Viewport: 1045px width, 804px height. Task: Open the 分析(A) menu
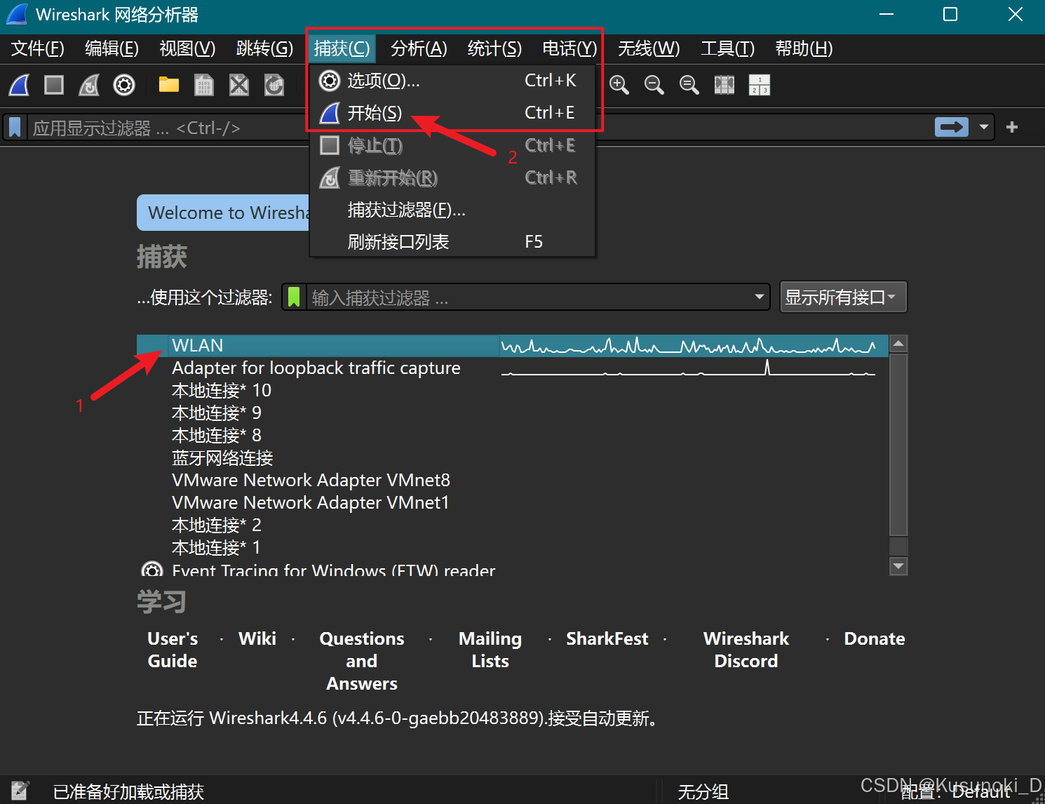[419, 48]
